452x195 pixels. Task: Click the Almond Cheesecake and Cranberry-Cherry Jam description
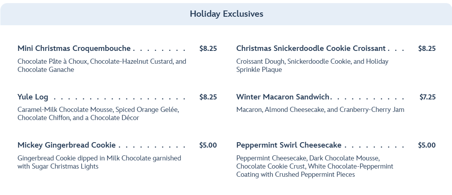tap(320, 110)
